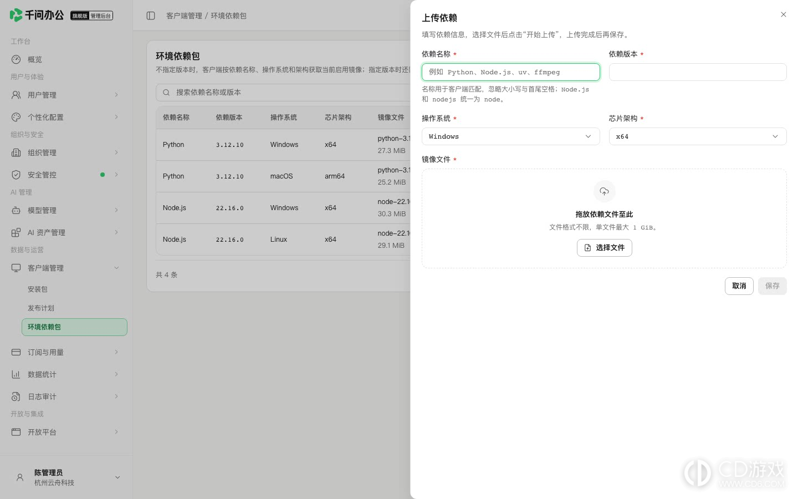Click the 客户端管理 monitor icon
Screen dimensions: 798x499
[16, 268]
